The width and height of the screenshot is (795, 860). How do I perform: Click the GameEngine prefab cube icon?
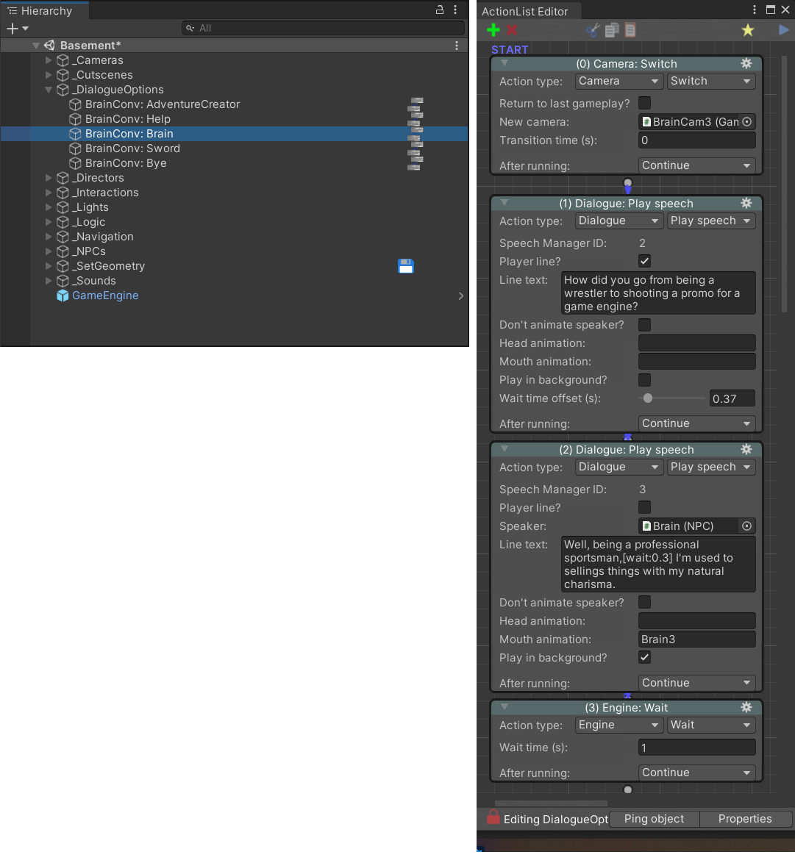(x=63, y=295)
